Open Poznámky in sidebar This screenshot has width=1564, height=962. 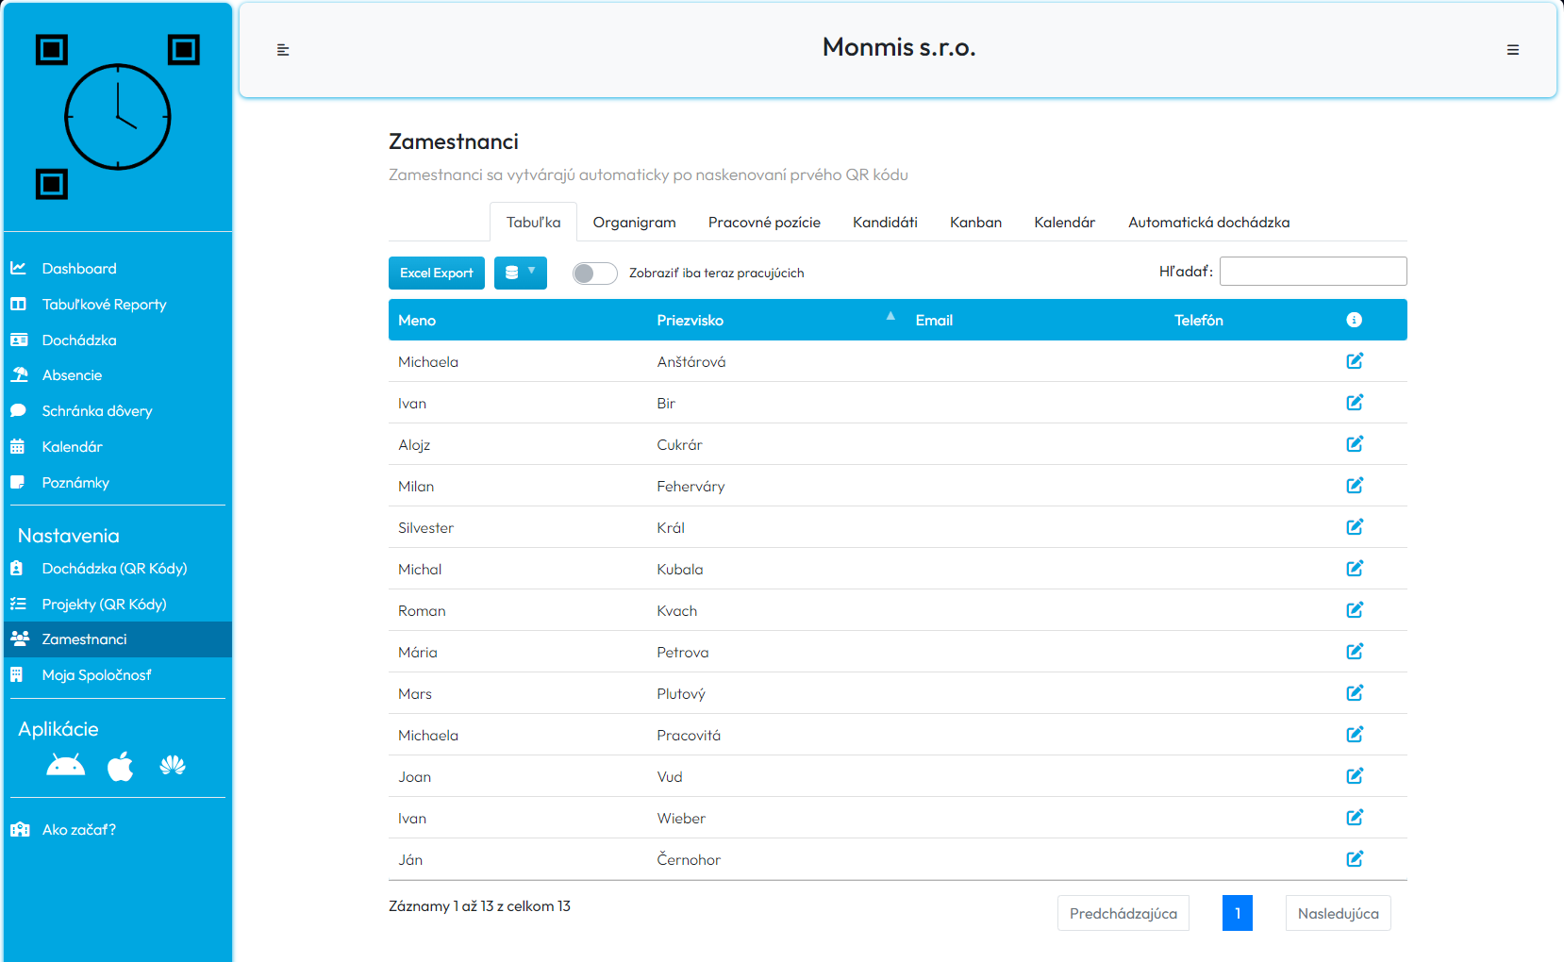coord(118,483)
